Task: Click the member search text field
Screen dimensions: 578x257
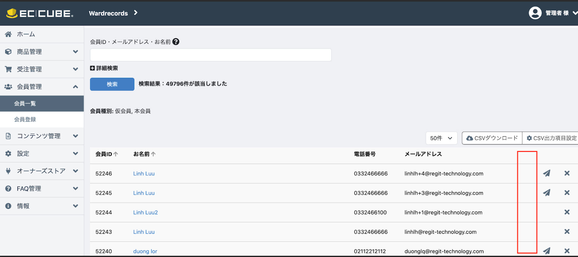Action: [x=210, y=55]
